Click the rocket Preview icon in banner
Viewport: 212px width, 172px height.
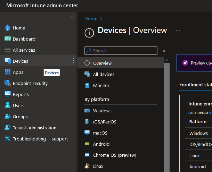(185, 63)
